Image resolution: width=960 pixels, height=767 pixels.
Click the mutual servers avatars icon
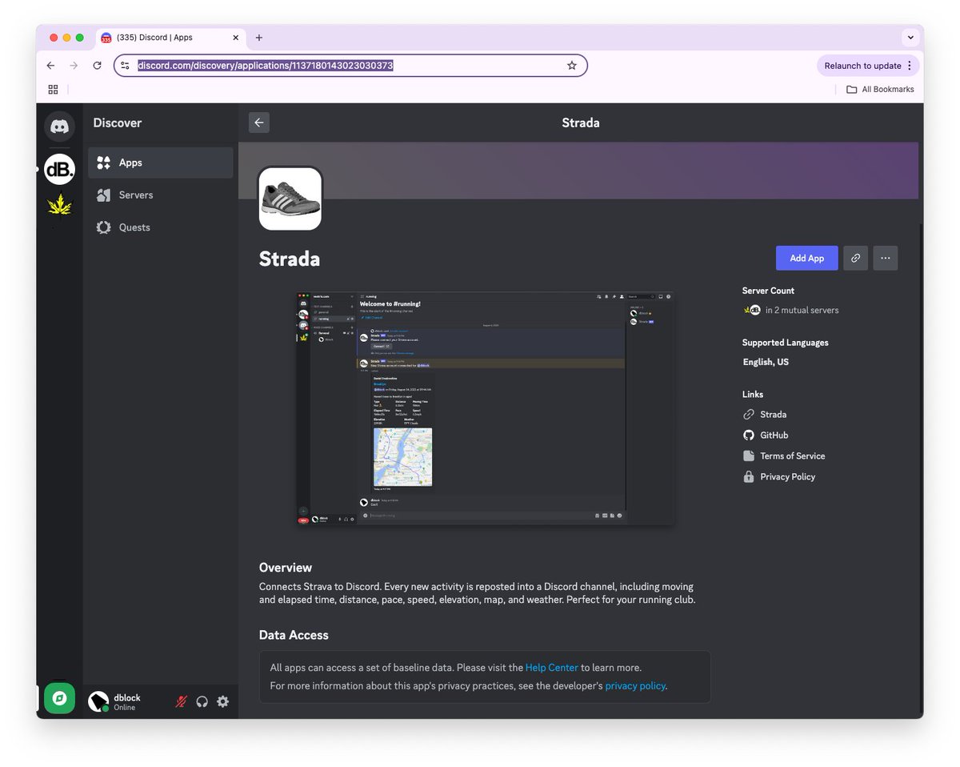[x=751, y=310]
